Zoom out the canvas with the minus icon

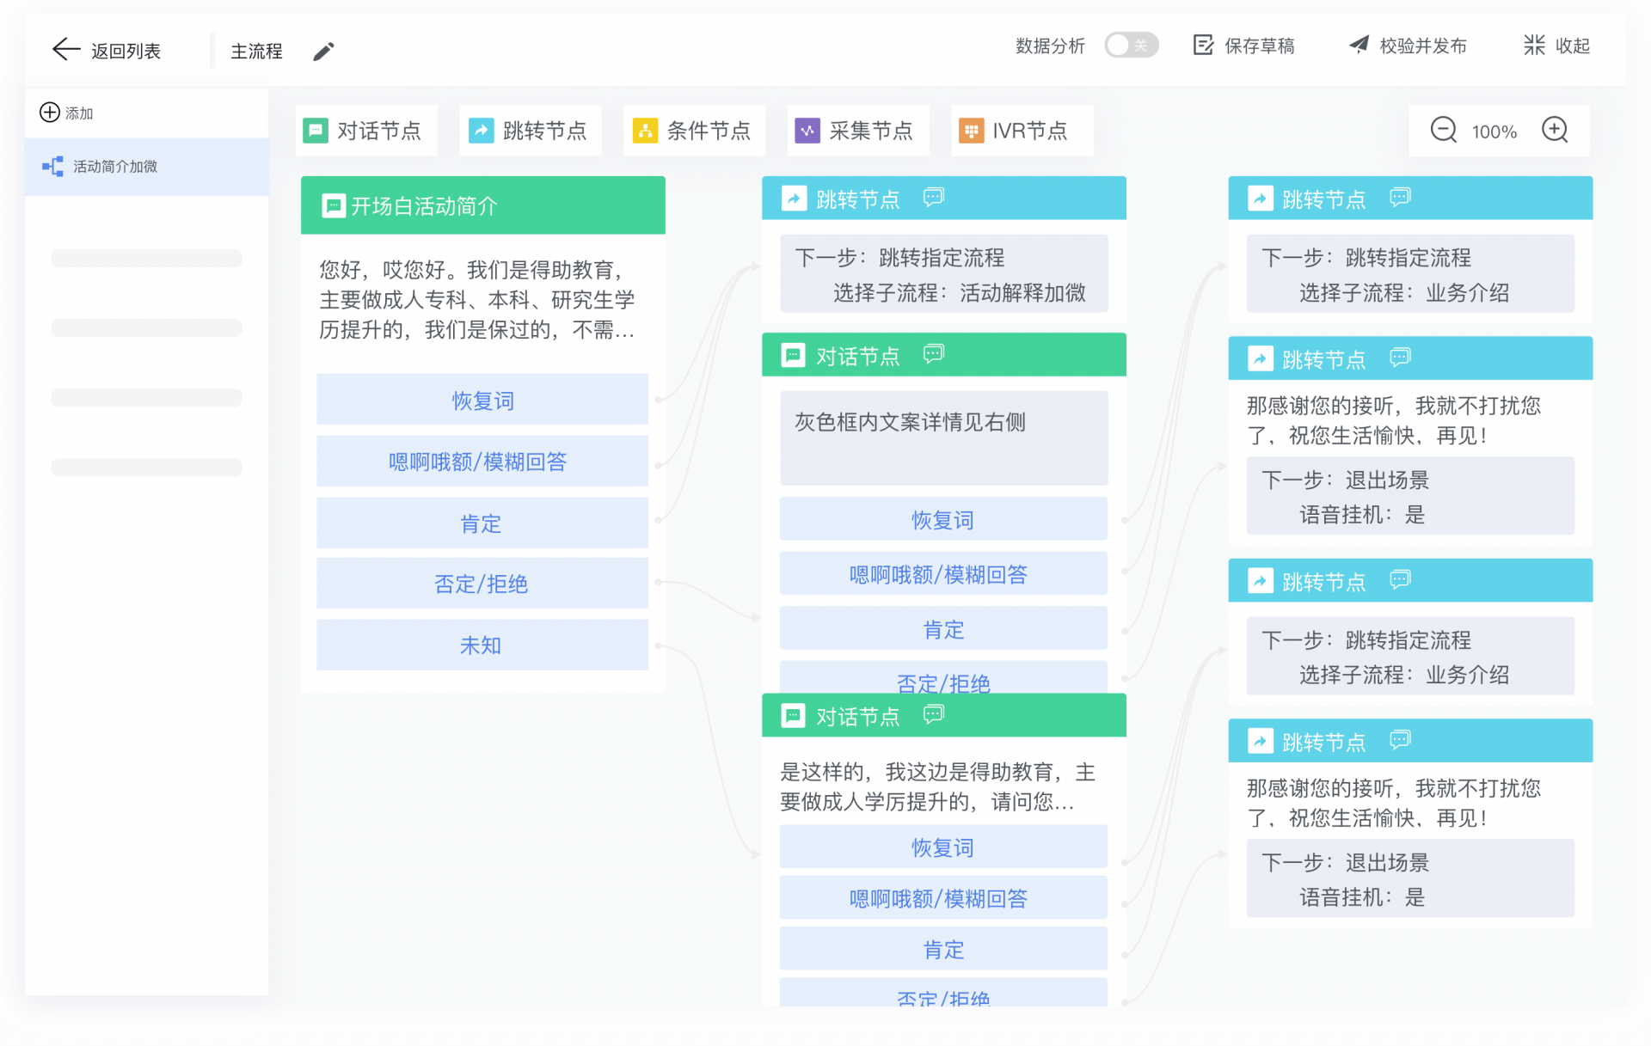pos(1443,131)
